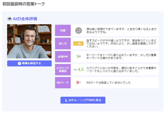Click the neutral face icon for 笑顔
The image size is (165, 113).
pos(78,30)
